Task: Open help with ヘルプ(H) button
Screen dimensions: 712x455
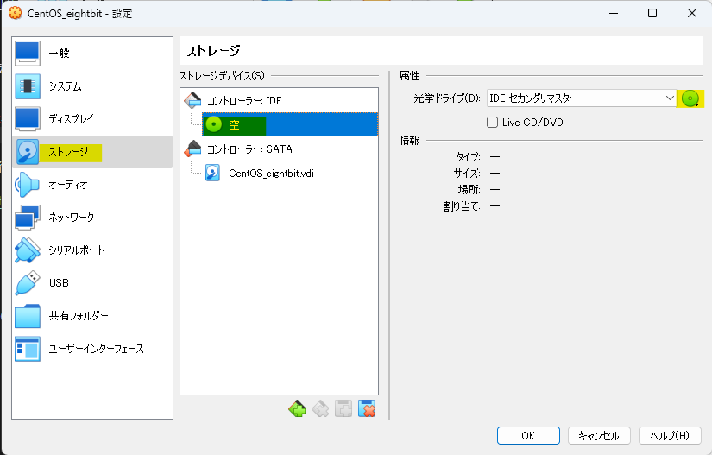Action: 670,436
